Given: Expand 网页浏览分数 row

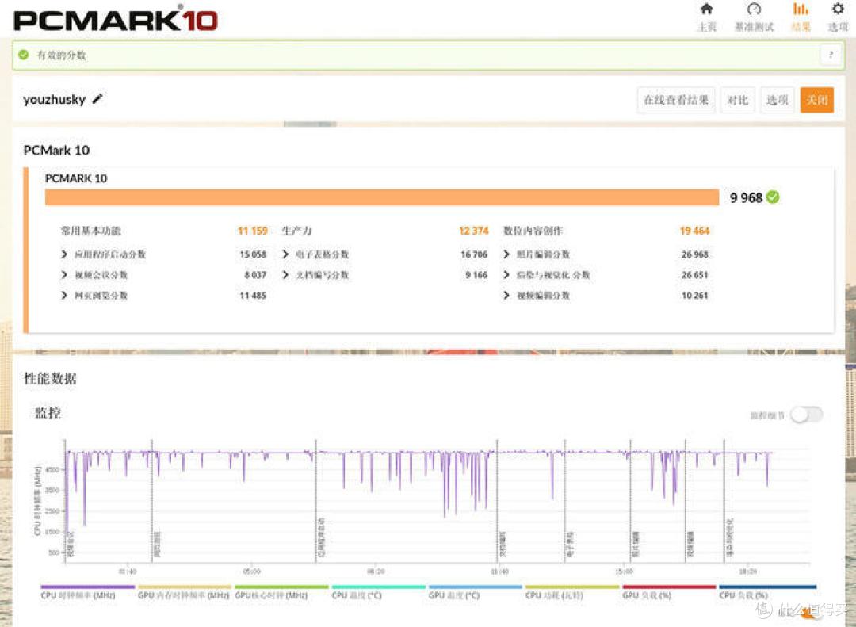Looking at the screenshot, I should tap(94, 296).
